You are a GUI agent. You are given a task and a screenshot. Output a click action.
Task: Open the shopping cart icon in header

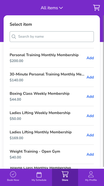coord(97,8)
